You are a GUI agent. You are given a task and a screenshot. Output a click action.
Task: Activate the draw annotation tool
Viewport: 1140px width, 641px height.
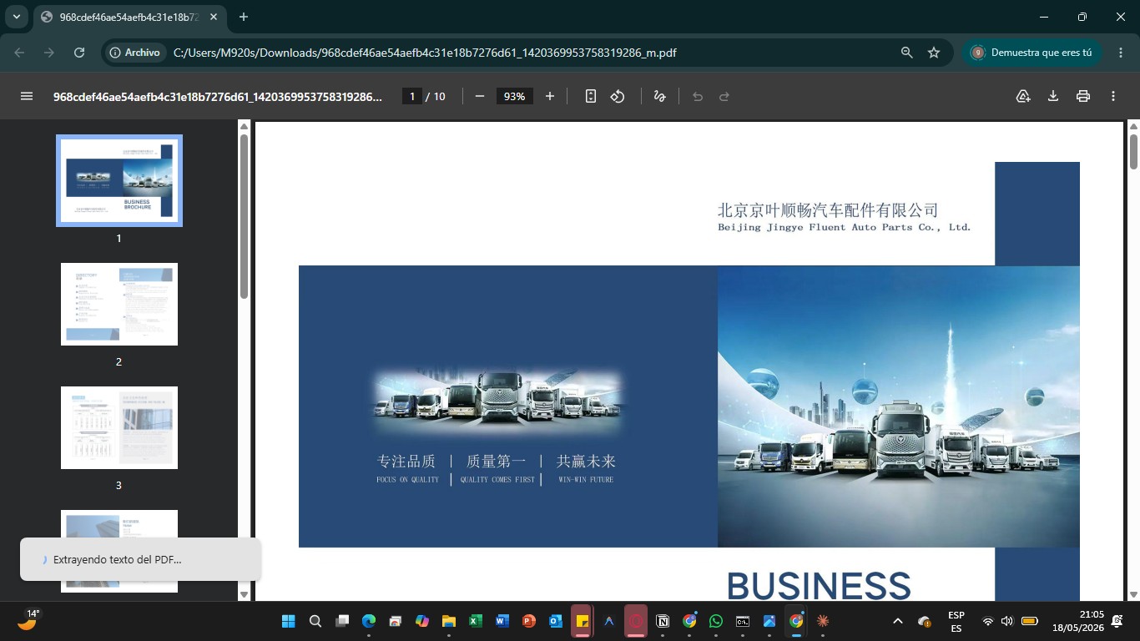(659, 96)
